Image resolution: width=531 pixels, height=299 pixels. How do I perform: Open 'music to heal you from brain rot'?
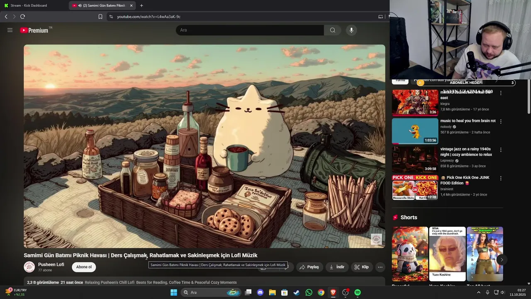468,121
